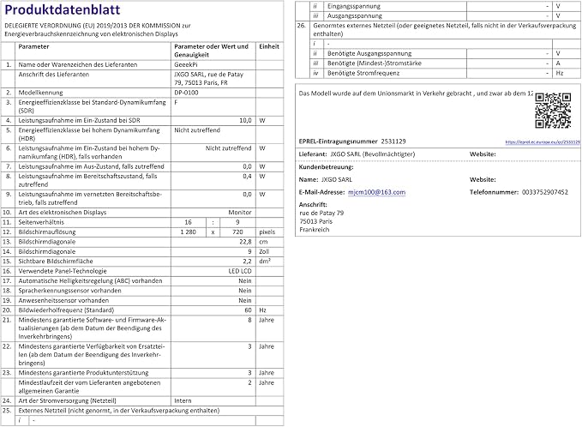Select the 22,8 cm diagonal value
Viewport: 582px width, 427px height.
coord(245,241)
